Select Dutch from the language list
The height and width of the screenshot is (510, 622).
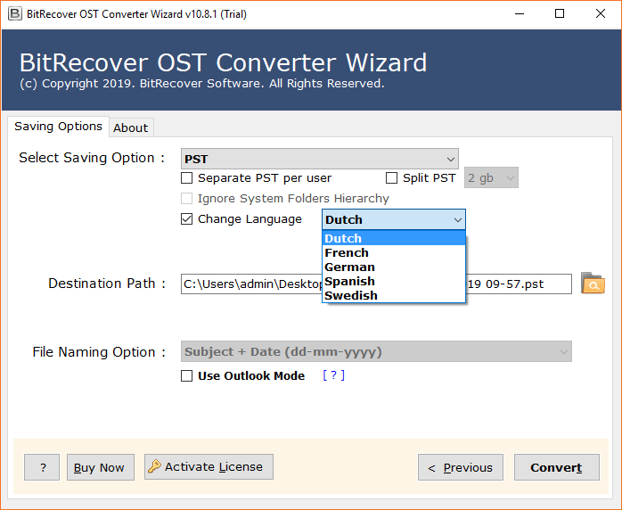pyautogui.click(x=394, y=238)
